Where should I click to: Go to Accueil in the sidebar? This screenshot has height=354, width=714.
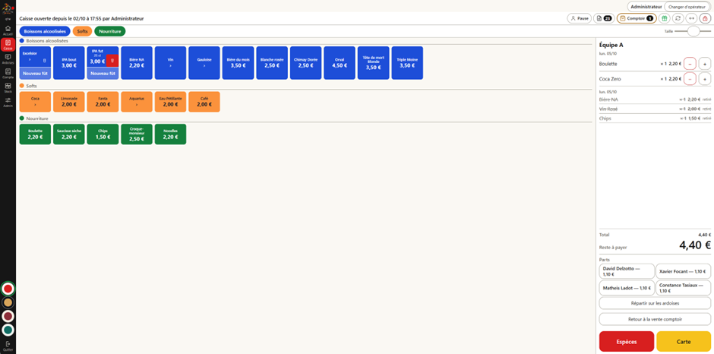(x=8, y=30)
